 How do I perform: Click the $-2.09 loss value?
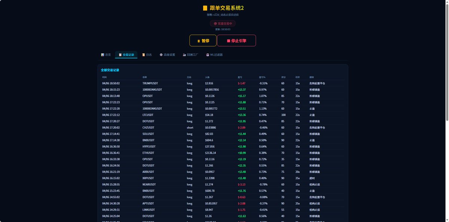tap(242, 128)
